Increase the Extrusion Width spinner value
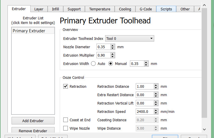The width and height of the screenshot is (214, 138). pyautogui.click(x=146, y=62)
